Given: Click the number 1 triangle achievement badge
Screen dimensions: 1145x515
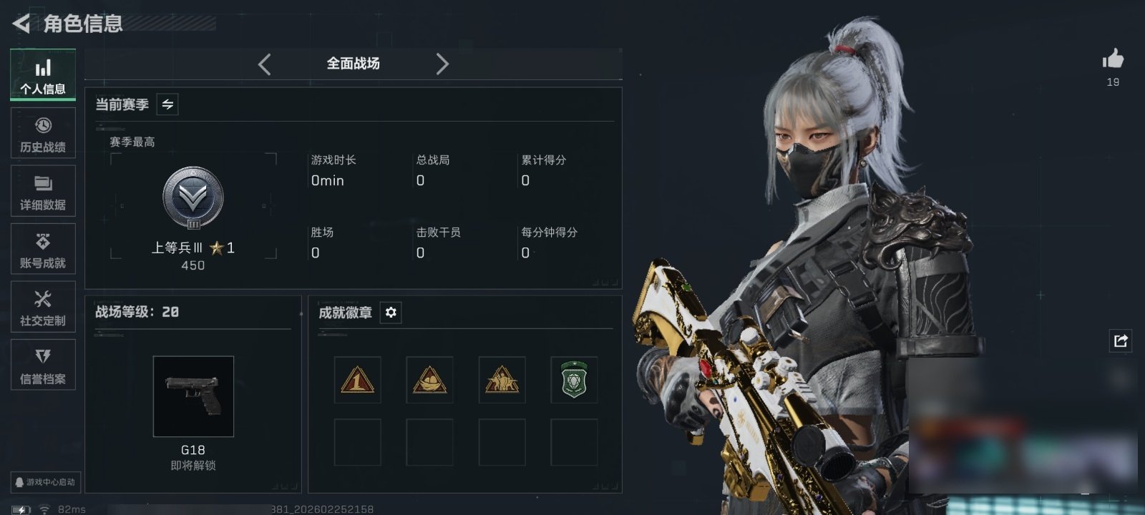Looking at the screenshot, I should [358, 380].
